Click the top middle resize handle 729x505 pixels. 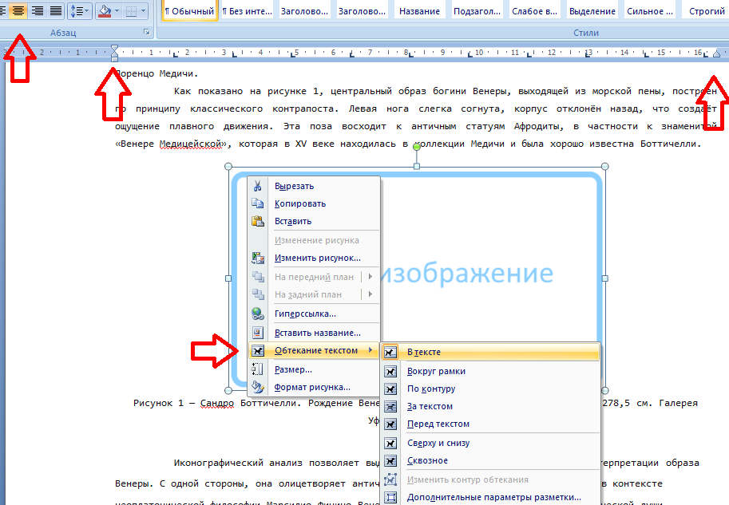point(417,166)
